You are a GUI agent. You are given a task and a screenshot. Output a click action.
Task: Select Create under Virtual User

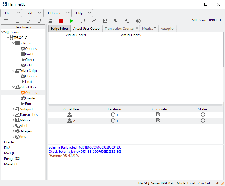pyautogui.click(x=28, y=98)
